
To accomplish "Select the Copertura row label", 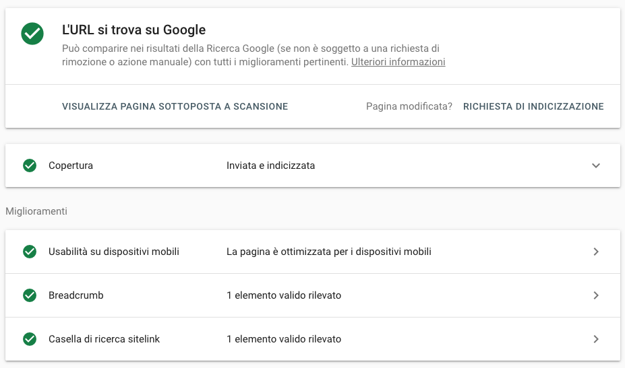I will point(71,165).
